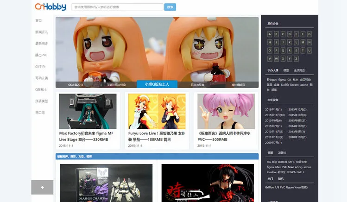This screenshot has height=202, width=347.
Task: Open the Q版粘土 menu item
Action: coord(41,89)
